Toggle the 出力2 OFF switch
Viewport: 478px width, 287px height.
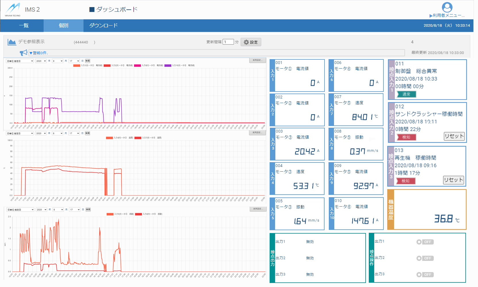(425, 258)
